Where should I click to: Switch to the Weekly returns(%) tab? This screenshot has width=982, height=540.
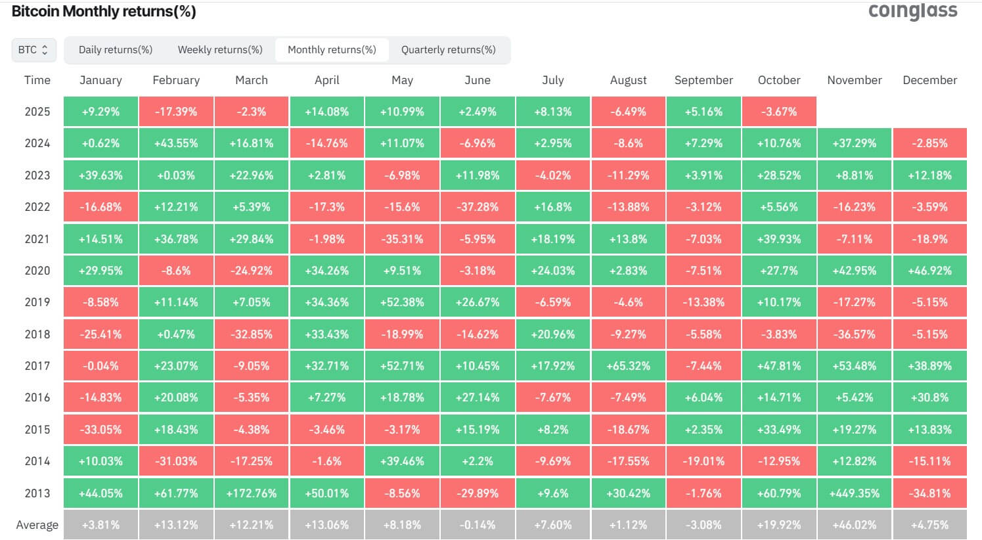tap(220, 49)
